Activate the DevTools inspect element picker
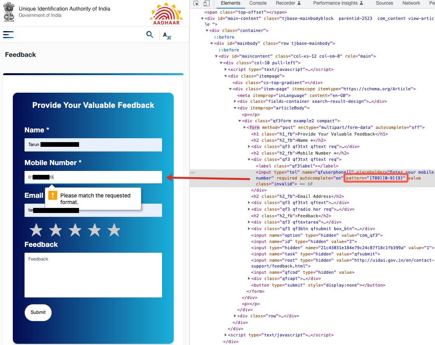 point(196,4)
